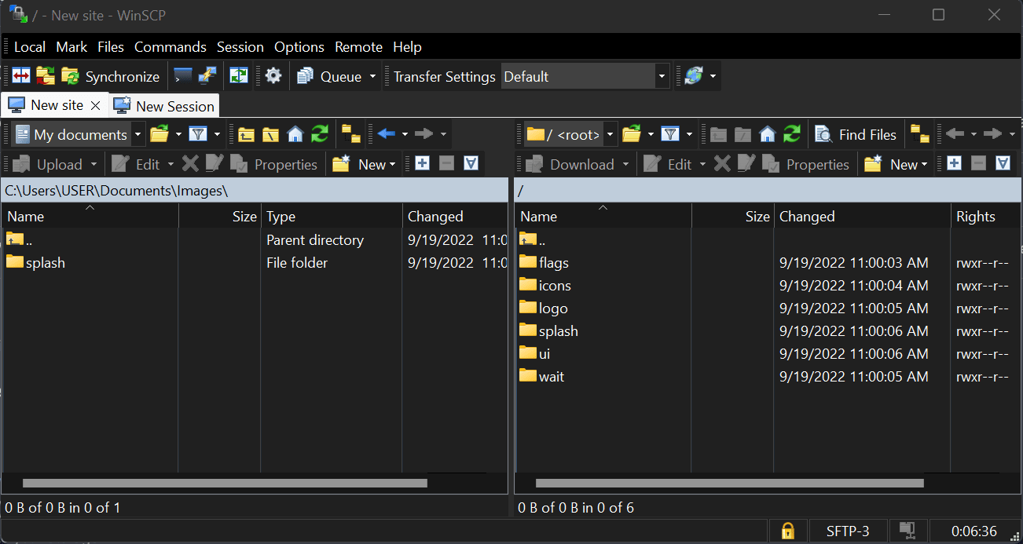Click the local blue Back arrow
1023x544 pixels.
(x=386, y=134)
